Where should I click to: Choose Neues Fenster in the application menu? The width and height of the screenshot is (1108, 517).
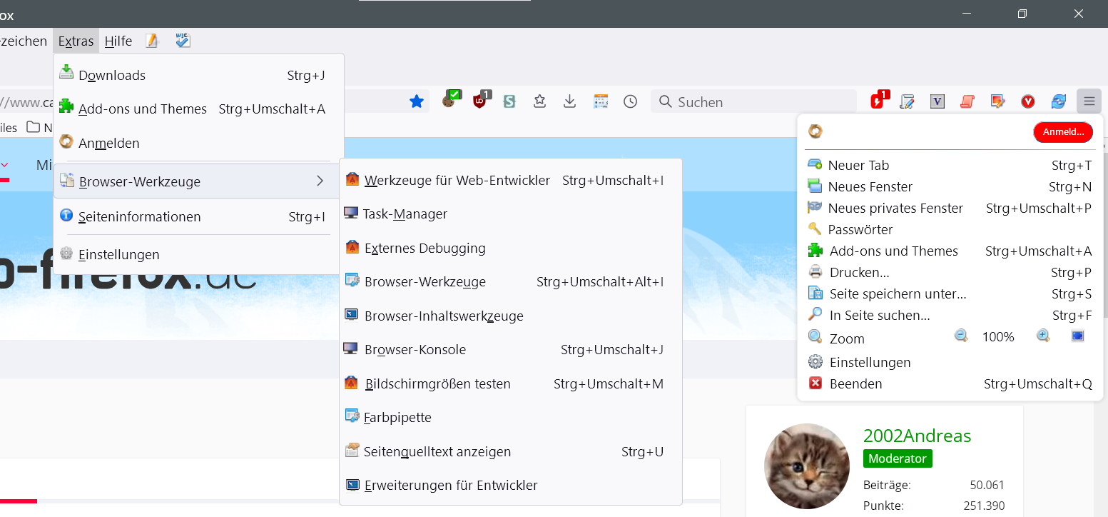[x=950, y=186]
